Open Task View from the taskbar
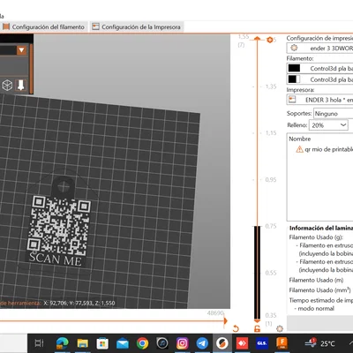Screen dimensions: 353x353 tap(39, 343)
